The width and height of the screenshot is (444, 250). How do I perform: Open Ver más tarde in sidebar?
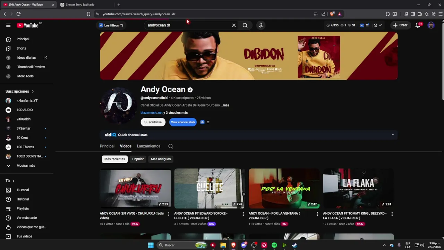point(26,218)
